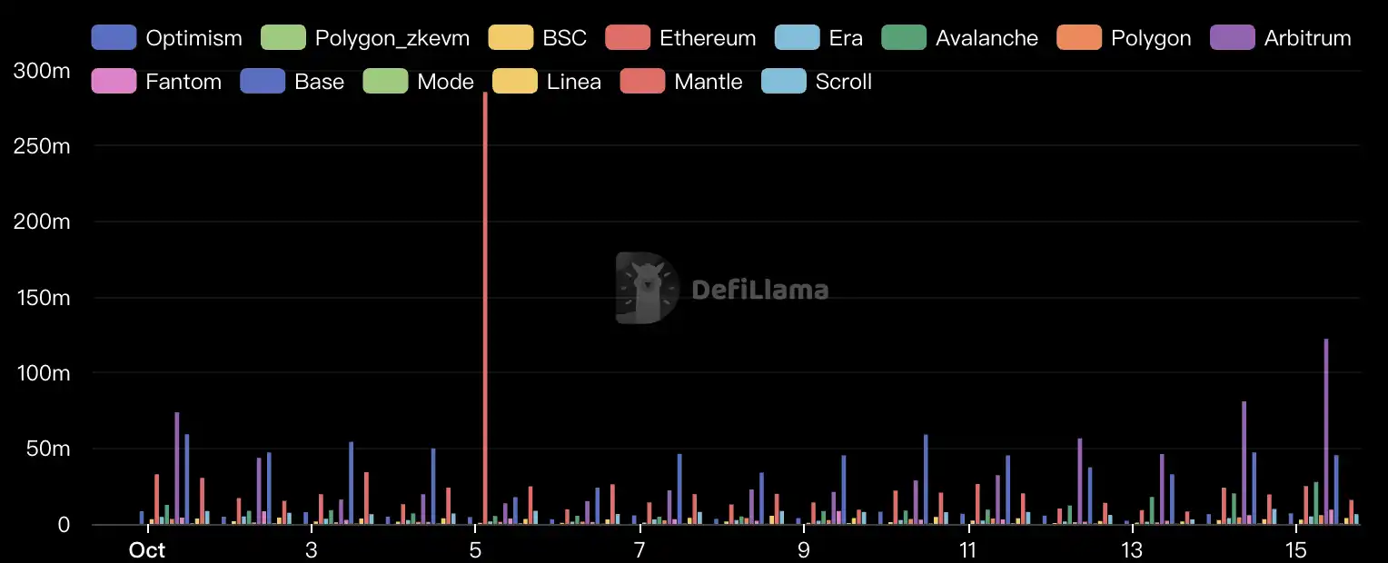Click the Oct x-axis label
1388x563 pixels.
click(147, 550)
